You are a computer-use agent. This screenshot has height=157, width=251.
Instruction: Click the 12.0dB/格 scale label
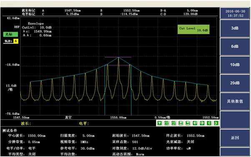[11, 87]
